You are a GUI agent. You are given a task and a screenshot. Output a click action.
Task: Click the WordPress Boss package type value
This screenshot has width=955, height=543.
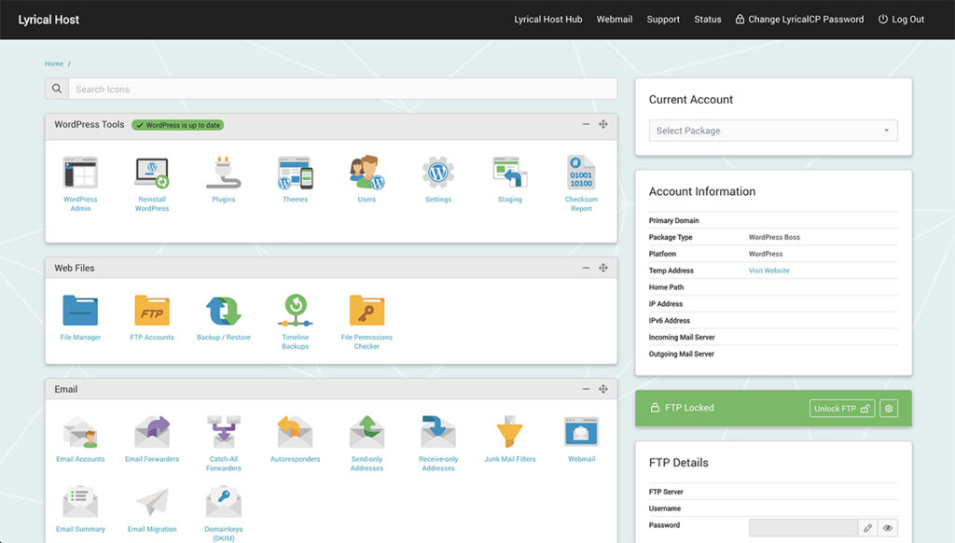pos(774,237)
